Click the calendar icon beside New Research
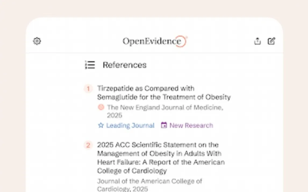The image size is (308, 192). click(164, 125)
